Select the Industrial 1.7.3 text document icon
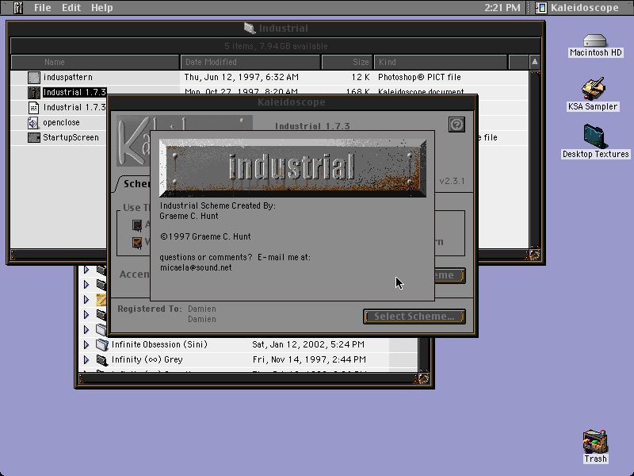The height and width of the screenshot is (476, 634). click(34, 107)
